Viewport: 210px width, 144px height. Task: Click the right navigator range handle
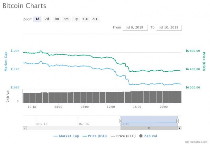tap(177, 121)
